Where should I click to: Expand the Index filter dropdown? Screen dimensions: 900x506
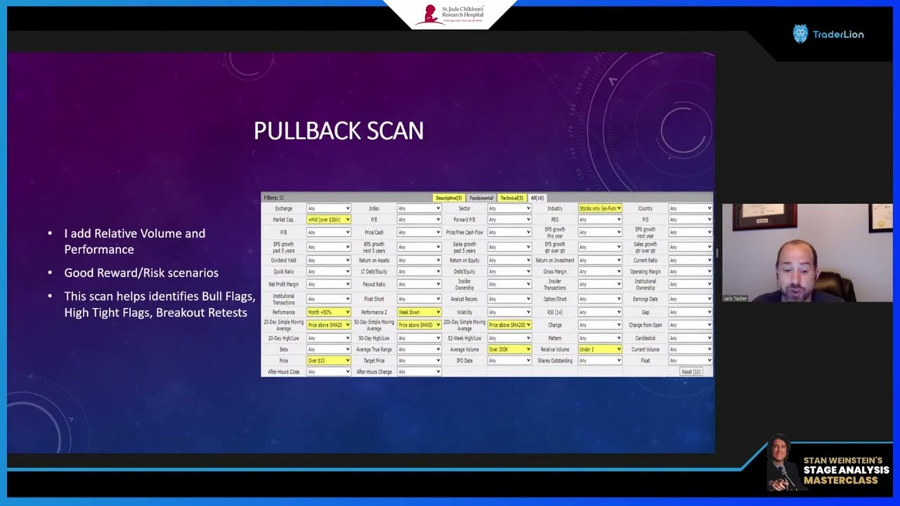coord(419,209)
